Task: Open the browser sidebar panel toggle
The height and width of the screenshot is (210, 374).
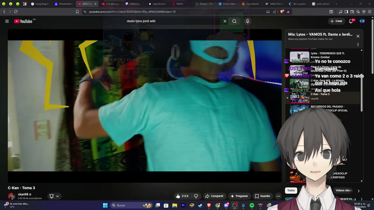Action: tap(346, 12)
